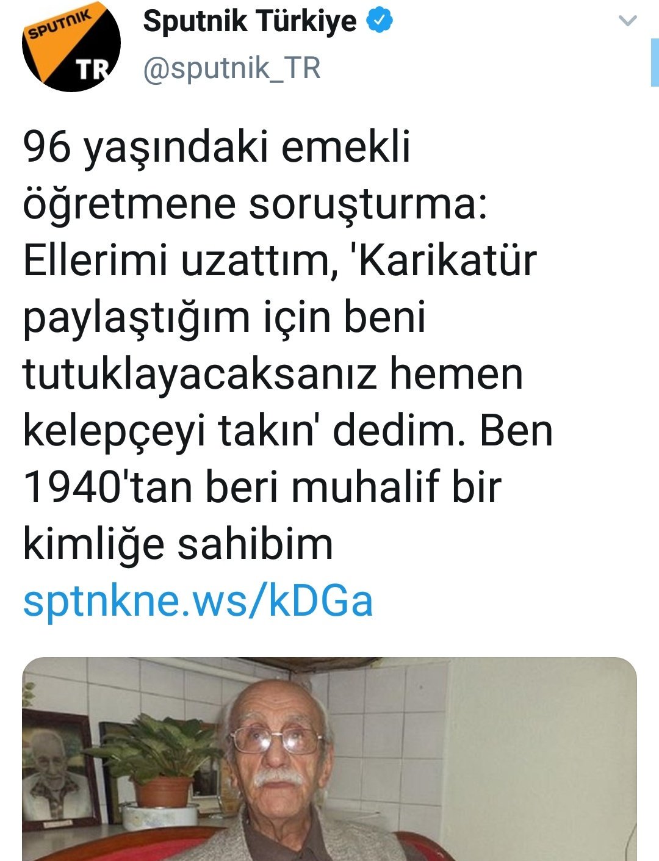The height and width of the screenshot is (861, 659).
Task: Click tweet text '1940'tan beri muhalif bir'
Action: point(262,487)
